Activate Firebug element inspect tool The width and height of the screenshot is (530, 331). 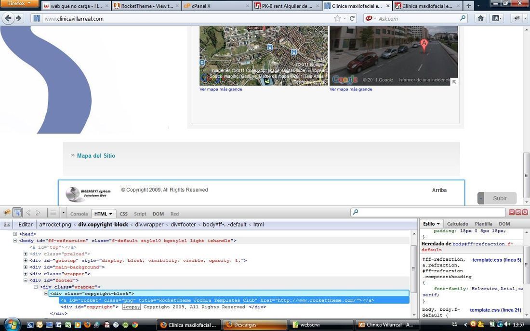point(17,213)
